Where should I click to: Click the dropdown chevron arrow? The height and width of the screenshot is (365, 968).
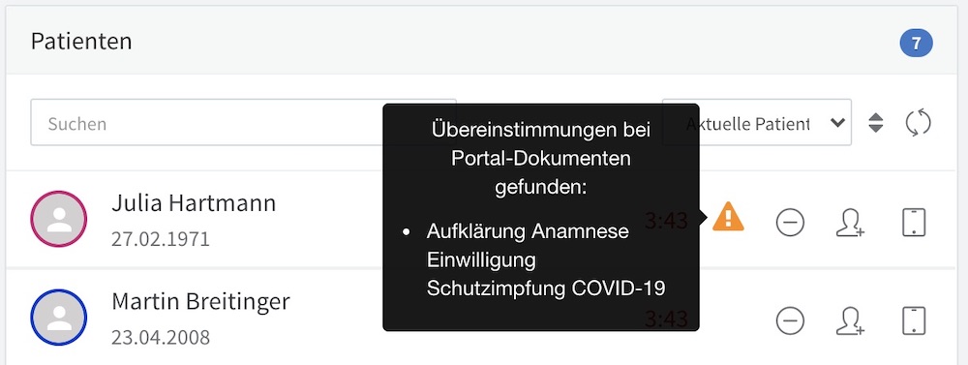[x=837, y=122]
